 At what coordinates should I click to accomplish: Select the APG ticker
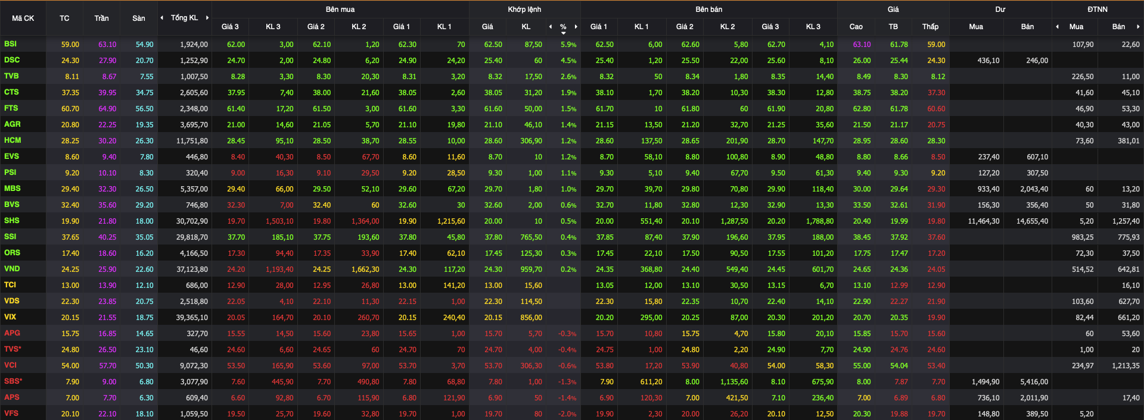click(x=12, y=333)
